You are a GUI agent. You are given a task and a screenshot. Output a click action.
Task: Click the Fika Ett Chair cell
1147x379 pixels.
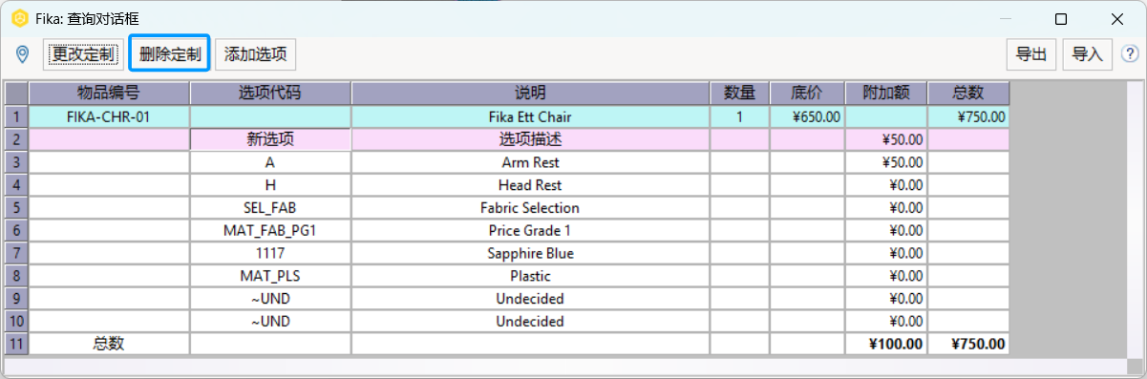coord(530,116)
